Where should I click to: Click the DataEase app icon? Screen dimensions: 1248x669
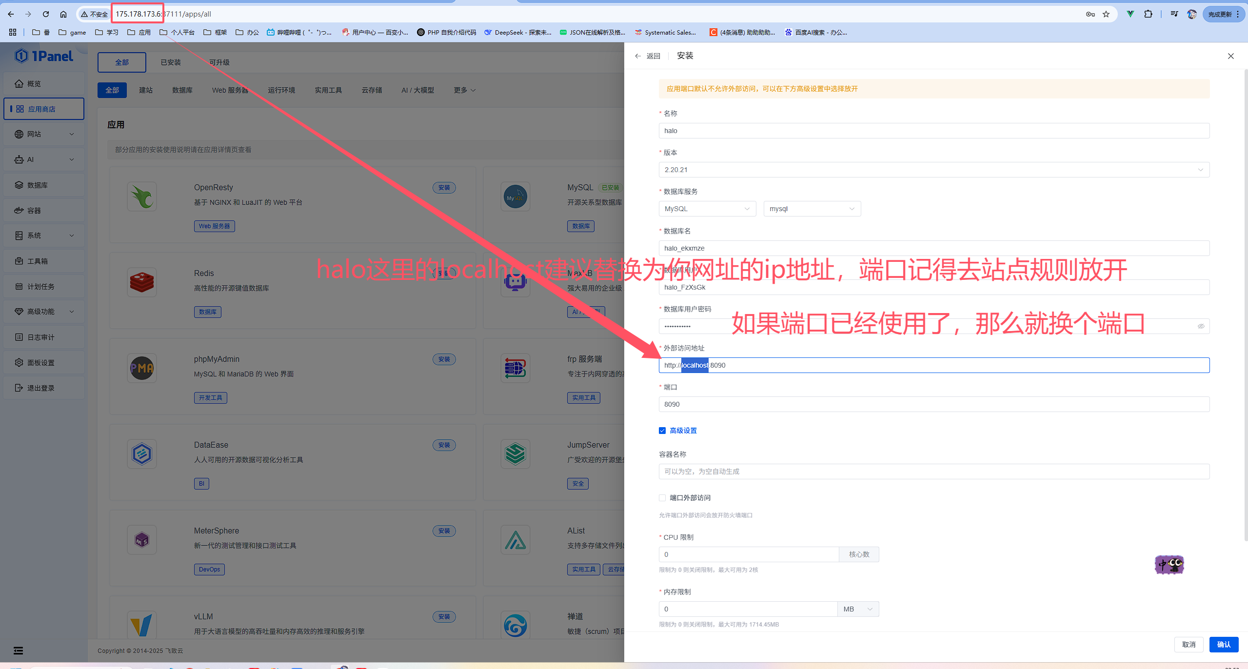click(x=142, y=454)
